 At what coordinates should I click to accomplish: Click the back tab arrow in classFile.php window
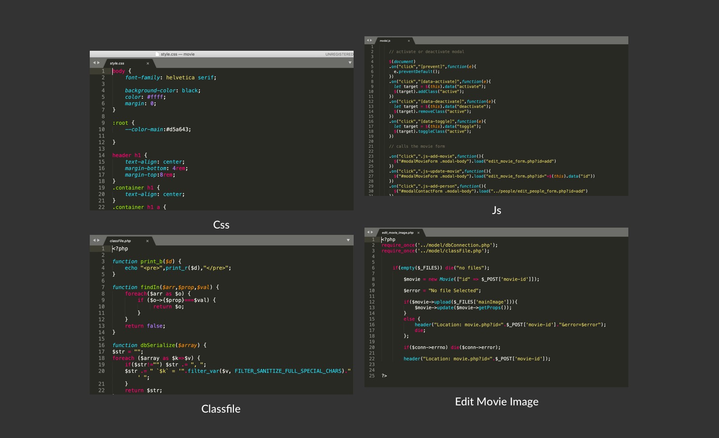[94, 240]
